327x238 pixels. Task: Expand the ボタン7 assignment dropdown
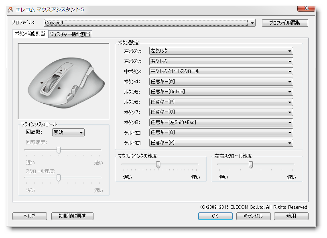pyautogui.click(x=221, y=112)
